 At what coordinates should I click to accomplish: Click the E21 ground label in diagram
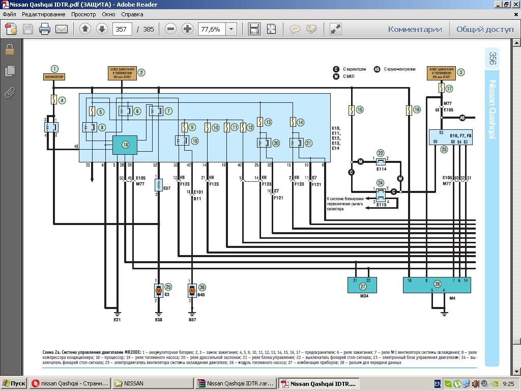click(x=117, y=320)
